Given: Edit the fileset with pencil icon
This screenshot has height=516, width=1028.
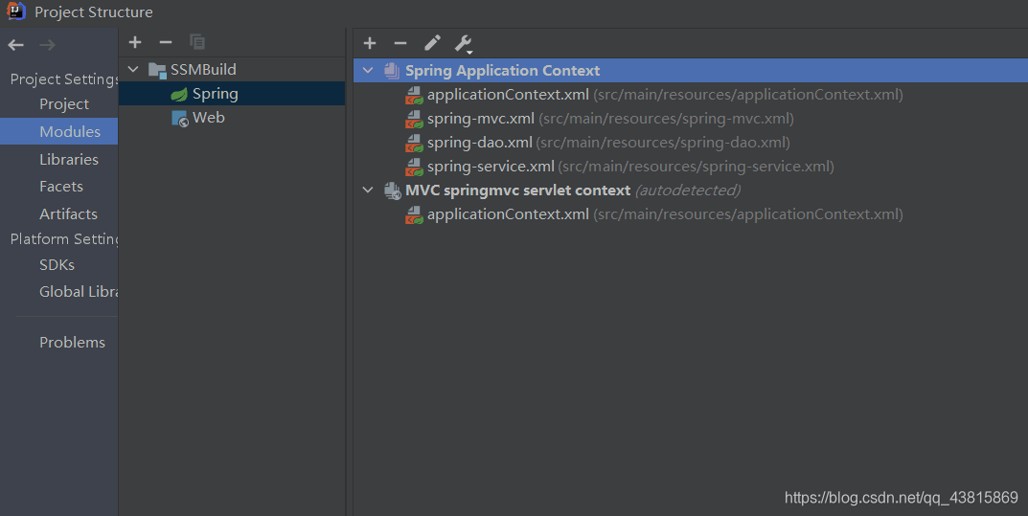Looking at the screenshot, I should point(432,43).
